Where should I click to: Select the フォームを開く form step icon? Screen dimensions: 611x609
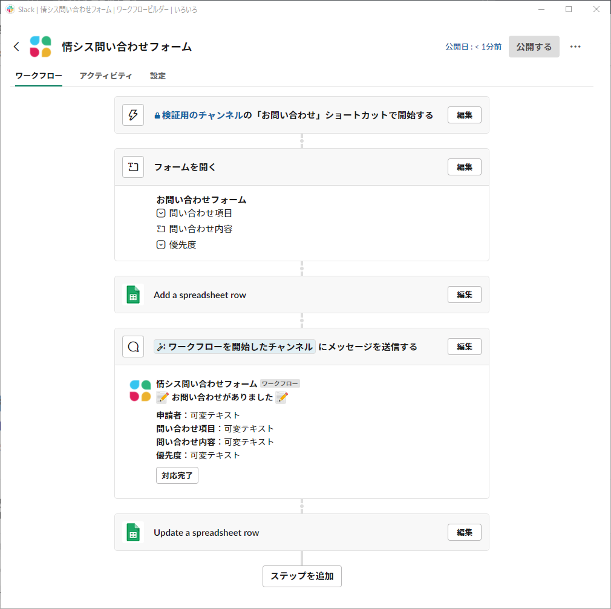coord(133,167)
